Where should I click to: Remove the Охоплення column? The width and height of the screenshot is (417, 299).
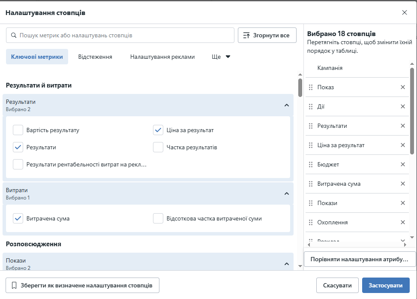pyautogui.click(x=402, y=222)
